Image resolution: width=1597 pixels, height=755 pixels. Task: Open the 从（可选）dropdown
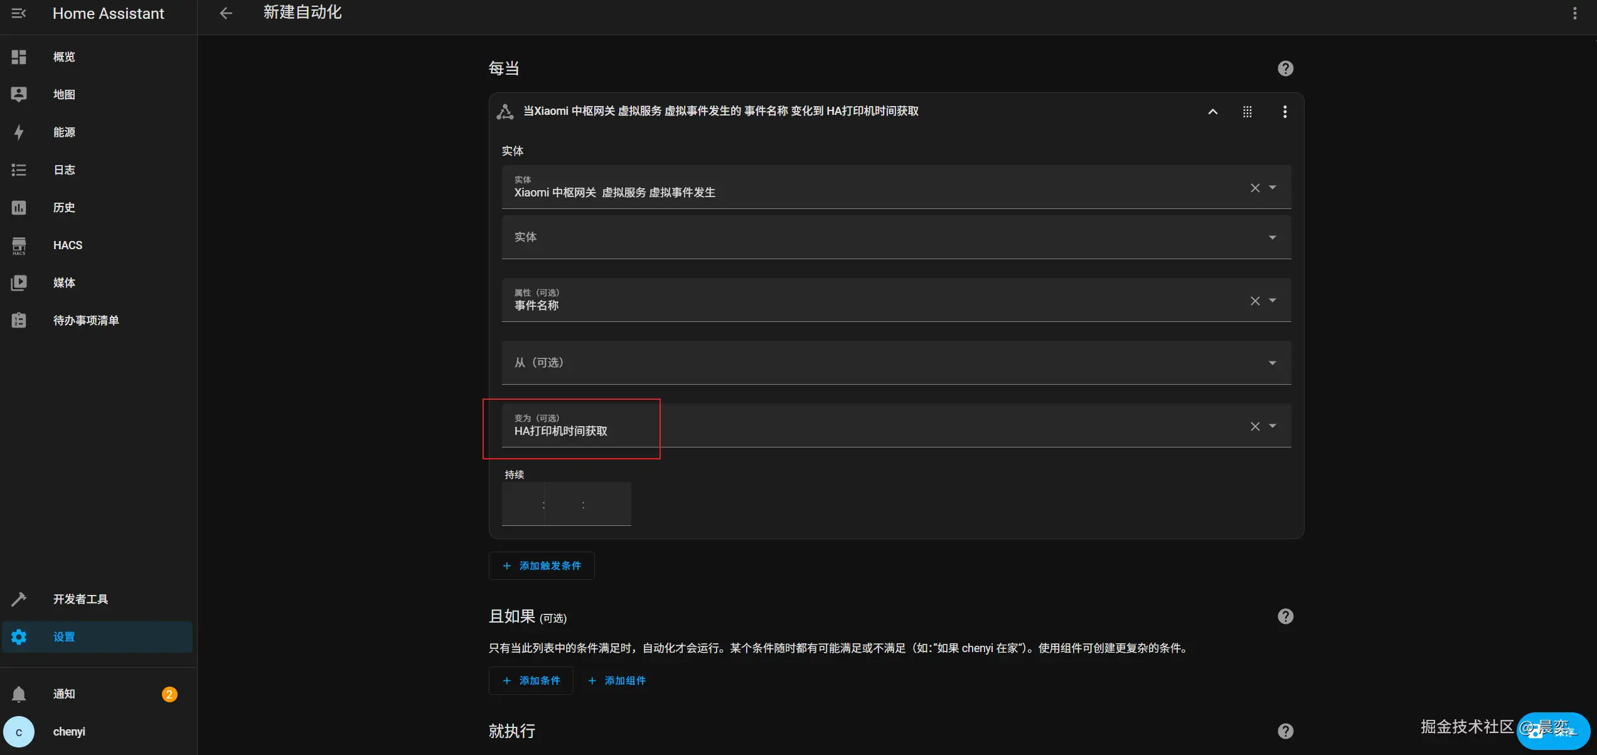1272,363
